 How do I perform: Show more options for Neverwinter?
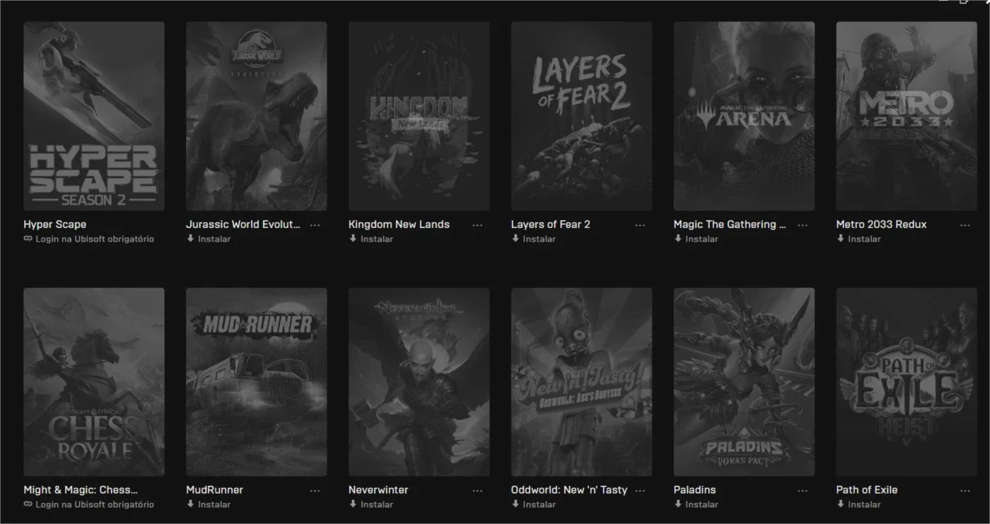tap(477, 491)
